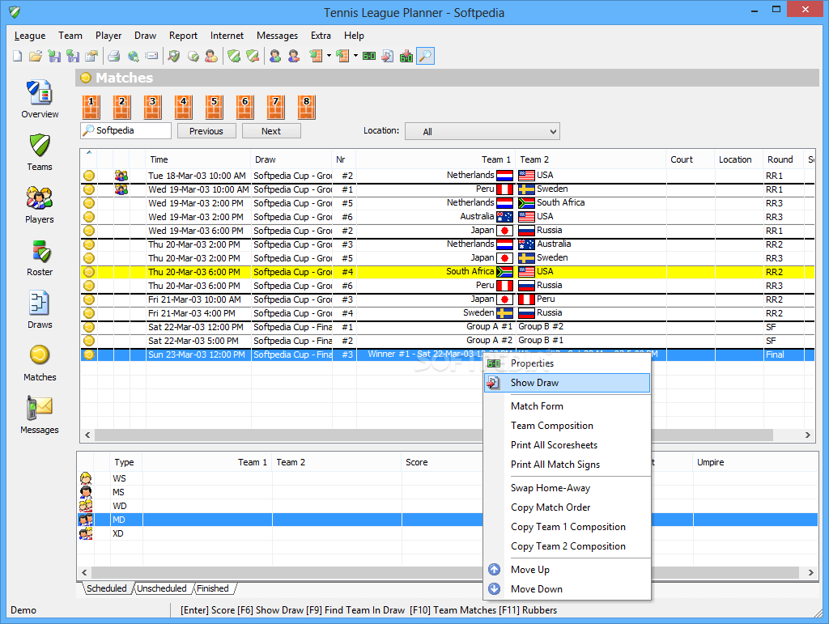The height and width of the screenshot is (624, 829).
Task: Click the remove team shield icon
Action: 253,56
